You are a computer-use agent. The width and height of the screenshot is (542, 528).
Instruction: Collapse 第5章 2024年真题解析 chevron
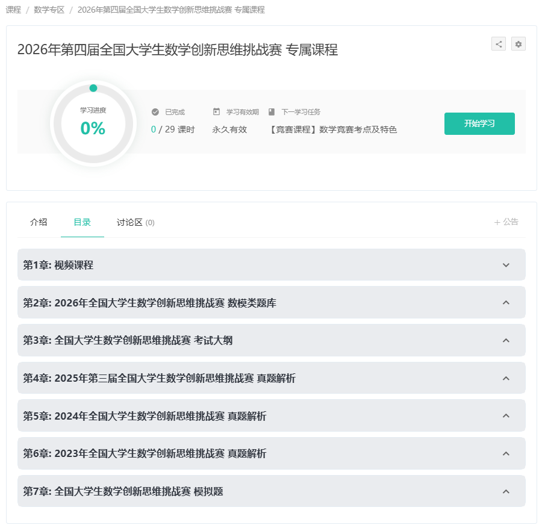506,416
